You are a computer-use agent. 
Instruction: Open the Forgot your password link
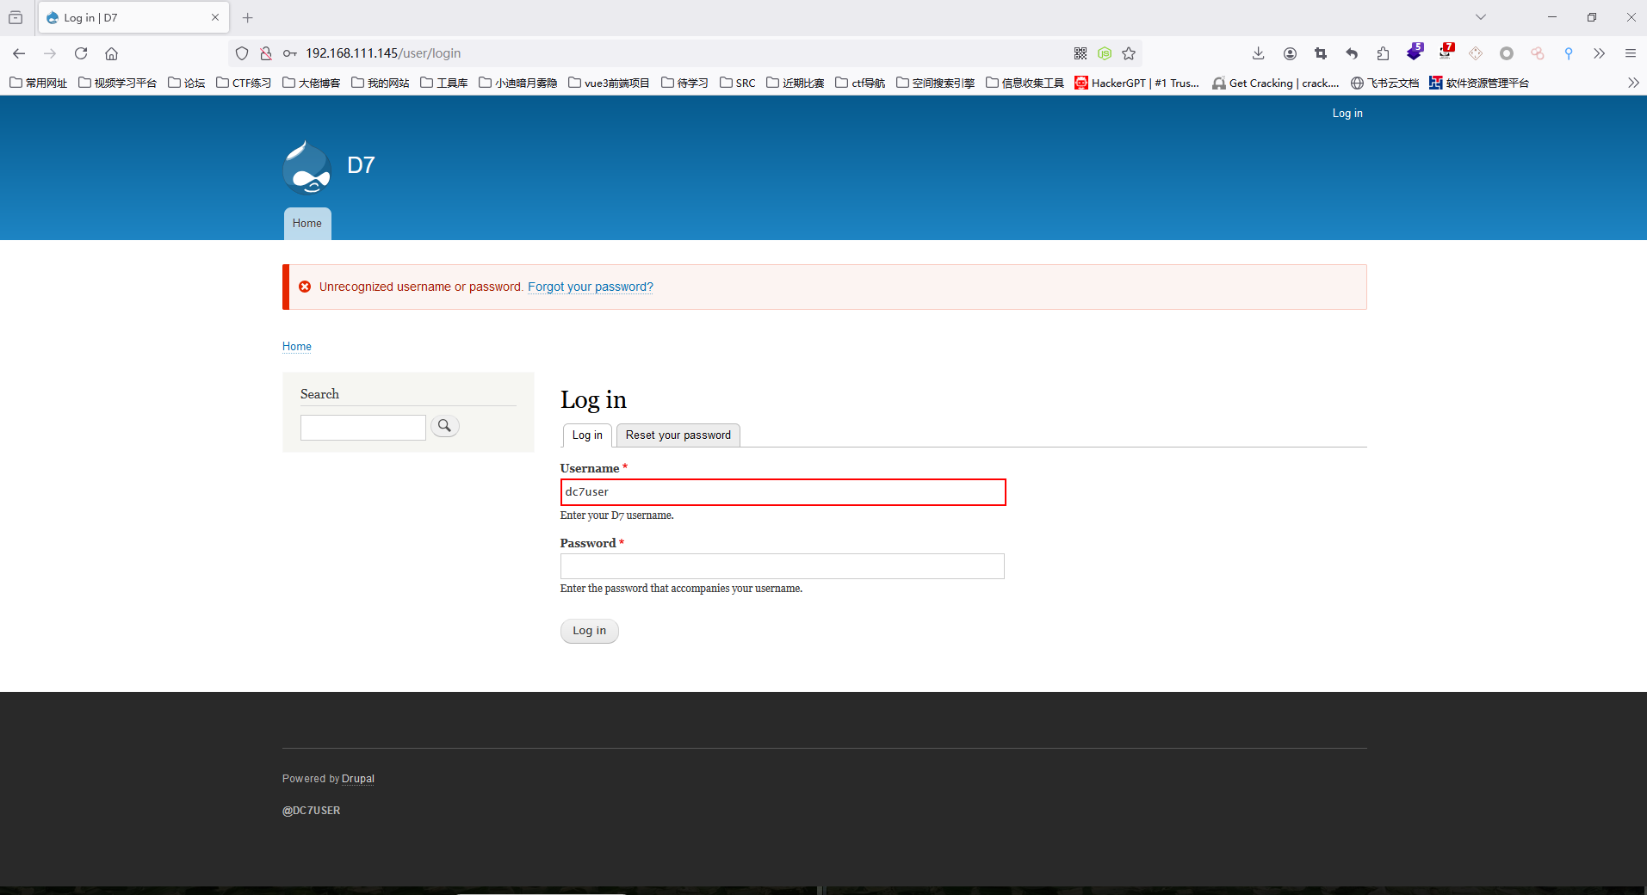(590, 287)
